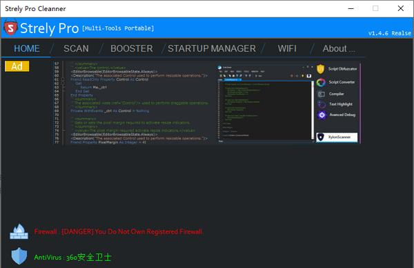Click the AntiVirus 360 status text
414x268 pixels.
[72, 257]
